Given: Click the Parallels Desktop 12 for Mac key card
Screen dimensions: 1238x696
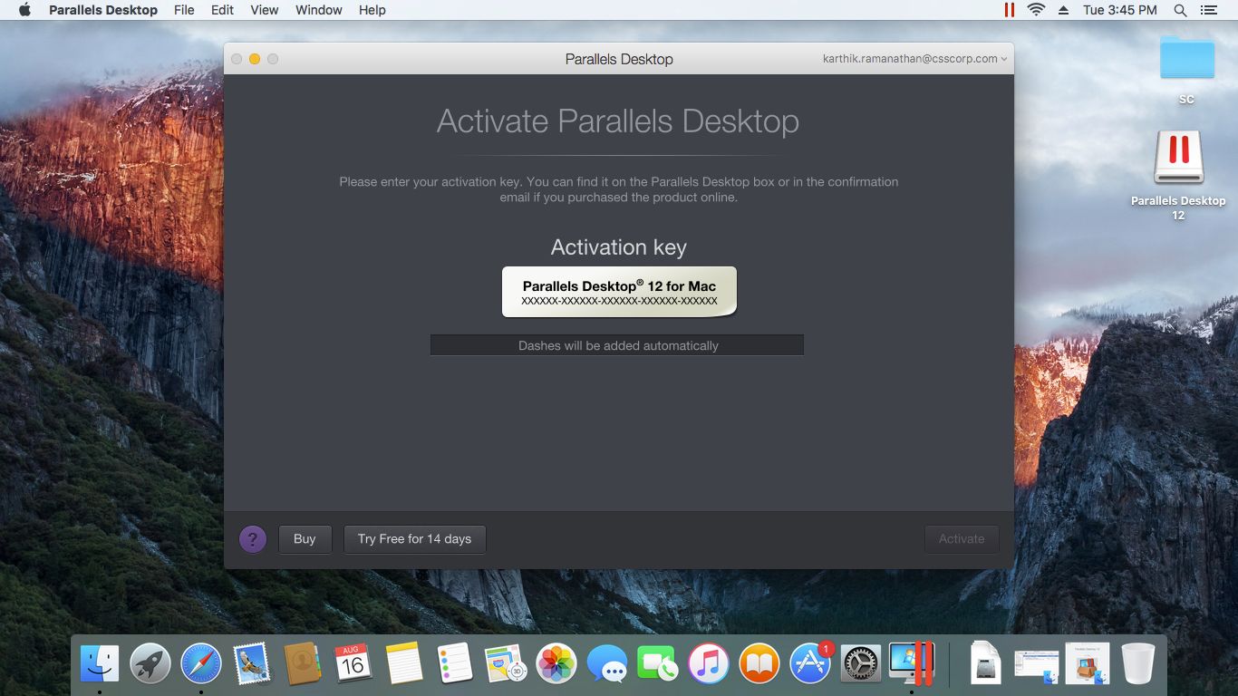Looking at the screenshot, I should click(x=619, y=292).
